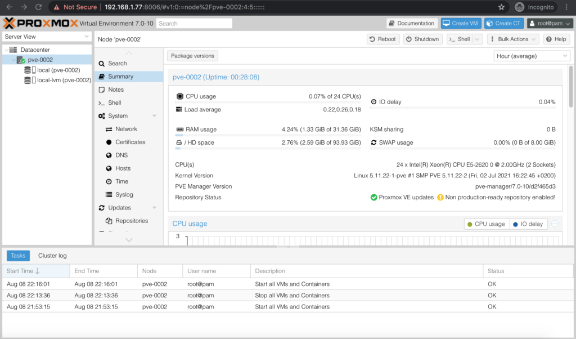The width and height of the screenshot is (576, 339).
Task: Click the circular minus icon beside chart legend
Action: coord(555,224)
